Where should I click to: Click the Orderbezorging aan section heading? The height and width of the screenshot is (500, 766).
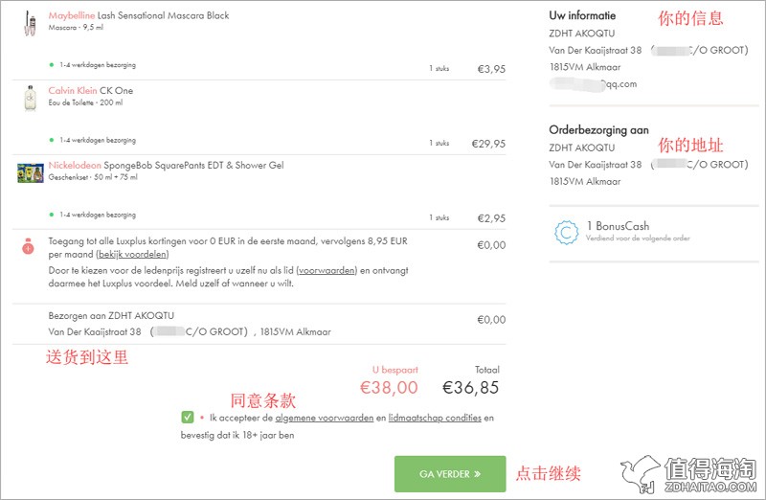pyautogui.click(x=599, y=130)
